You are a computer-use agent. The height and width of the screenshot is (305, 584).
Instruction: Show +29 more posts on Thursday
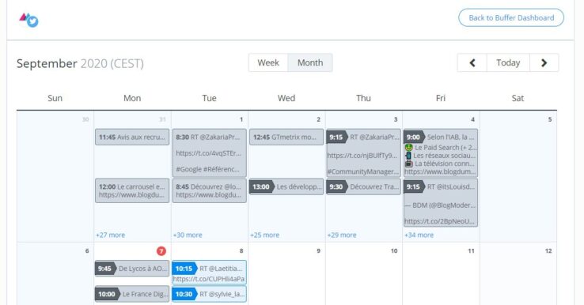coord(342,235)
